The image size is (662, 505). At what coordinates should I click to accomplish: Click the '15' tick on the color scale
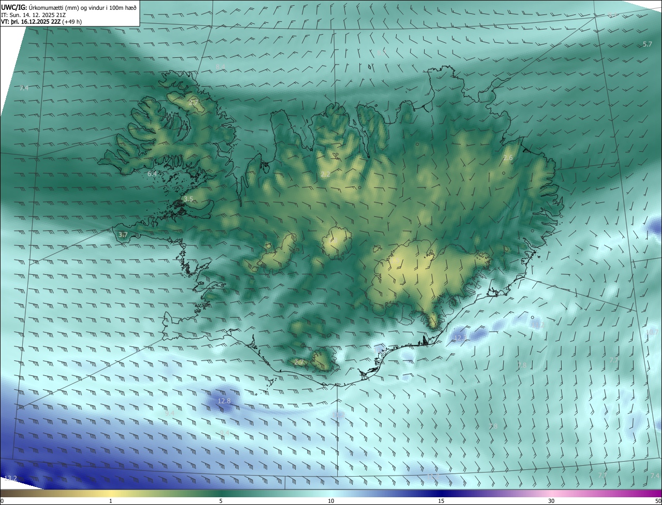coord(441,501)
